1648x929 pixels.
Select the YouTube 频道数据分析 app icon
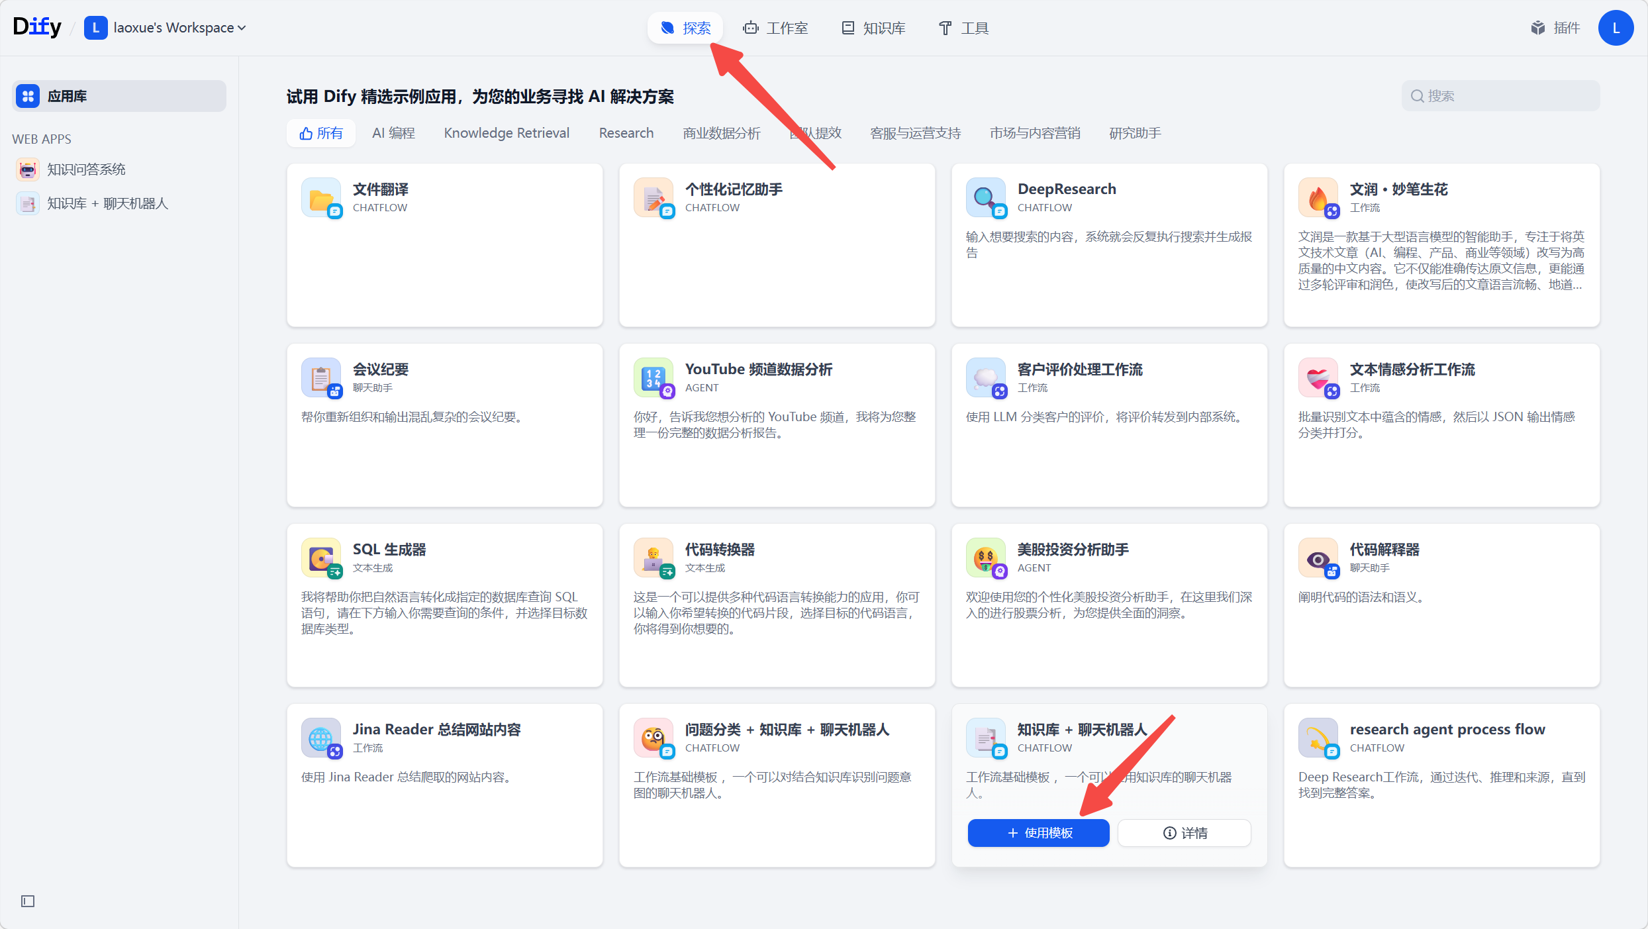653,377
